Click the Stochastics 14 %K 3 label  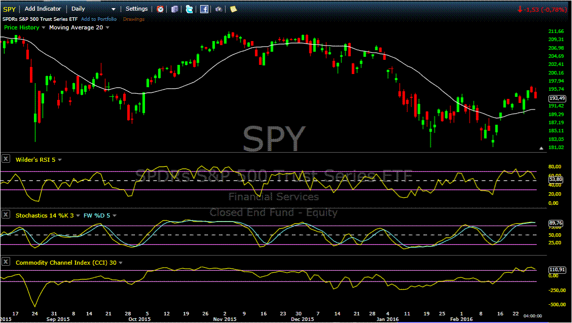[45, 216]
